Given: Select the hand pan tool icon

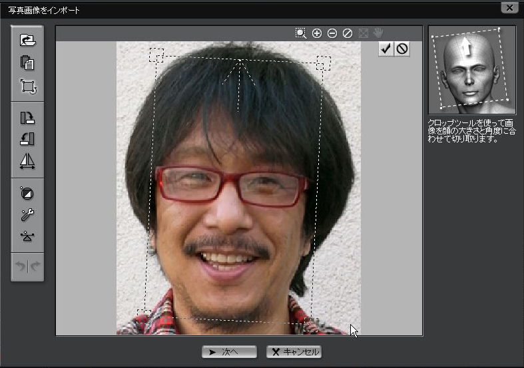Looking at the screenshot, I should click(378, 33).
